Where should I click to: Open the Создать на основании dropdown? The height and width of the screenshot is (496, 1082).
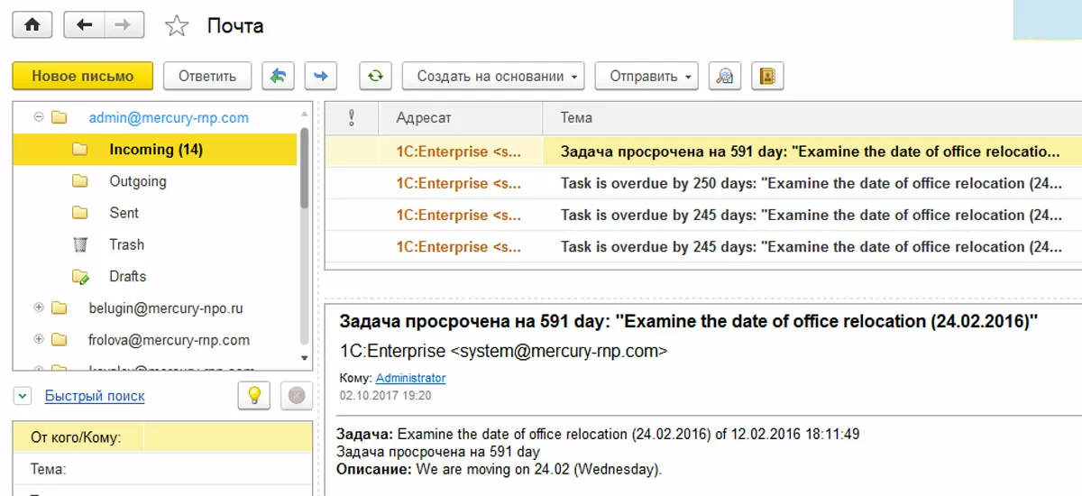point(492,77)
